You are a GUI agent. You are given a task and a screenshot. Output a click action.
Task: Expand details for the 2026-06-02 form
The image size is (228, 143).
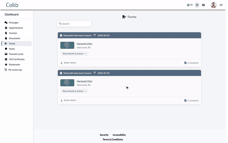74,53
